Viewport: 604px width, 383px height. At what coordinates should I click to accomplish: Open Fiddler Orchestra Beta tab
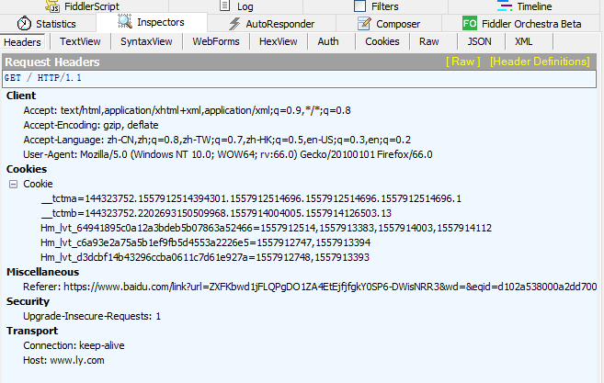tap(522, 24)
